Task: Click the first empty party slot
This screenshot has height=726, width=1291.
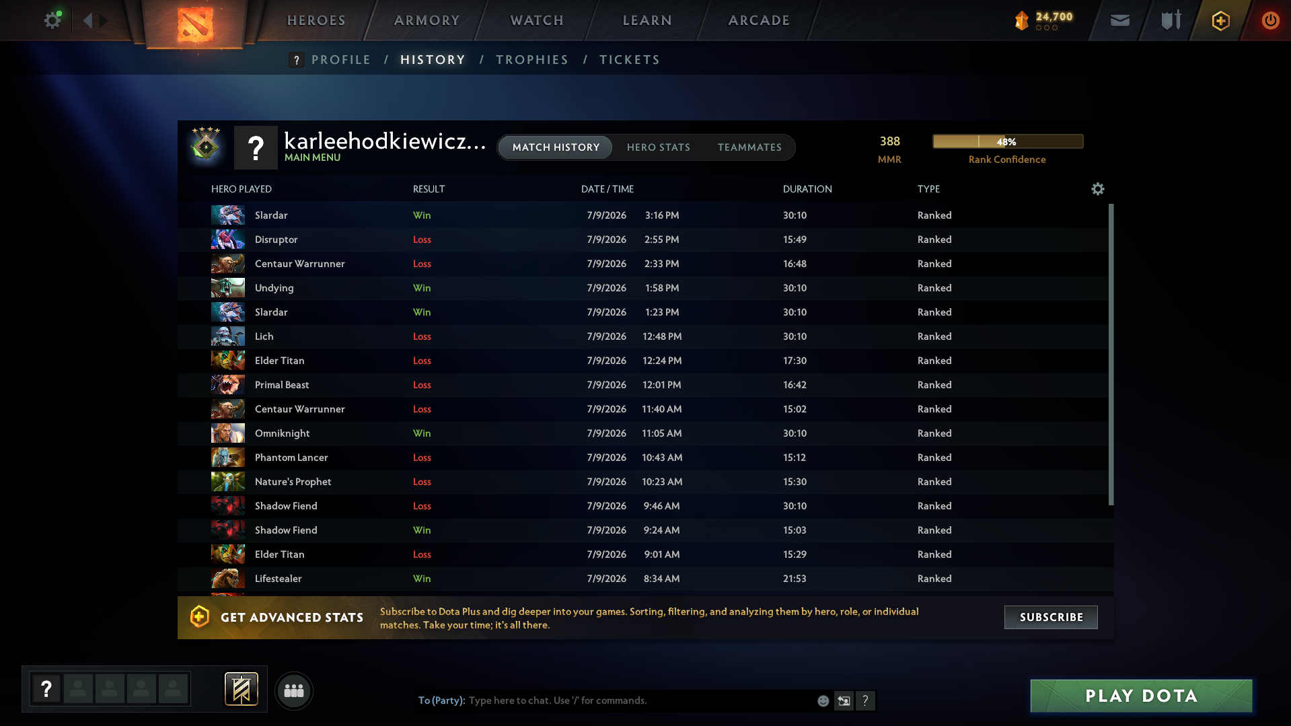Action: 78,689
